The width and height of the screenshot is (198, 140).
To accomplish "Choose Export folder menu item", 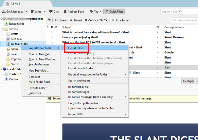I will coord(95,48).
